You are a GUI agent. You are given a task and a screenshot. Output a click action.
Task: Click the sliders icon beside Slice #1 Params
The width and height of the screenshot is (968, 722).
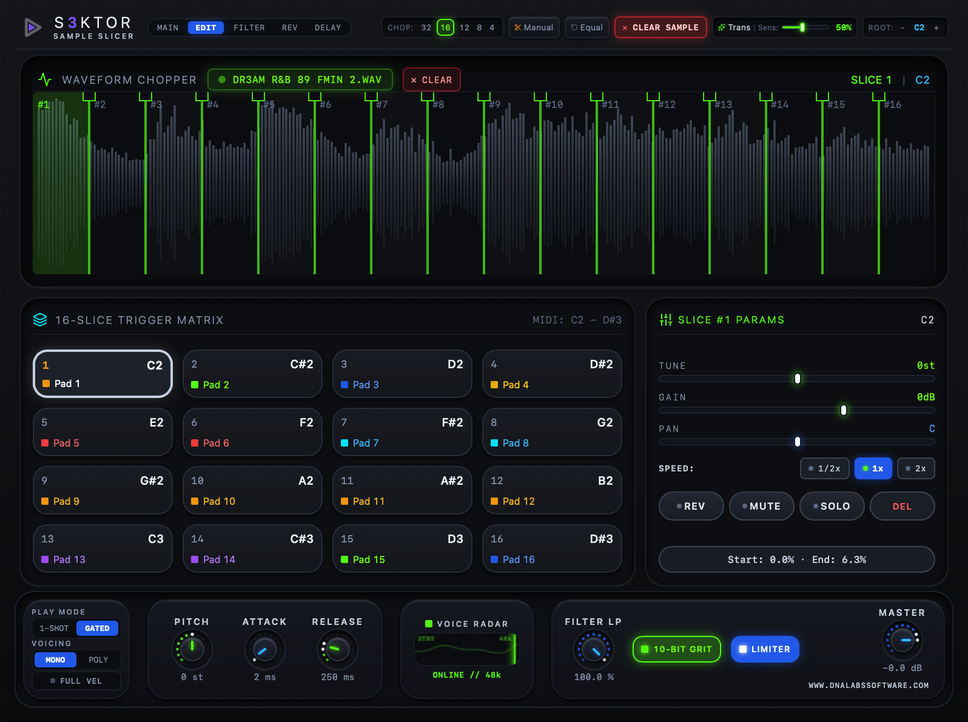point(666,320)
